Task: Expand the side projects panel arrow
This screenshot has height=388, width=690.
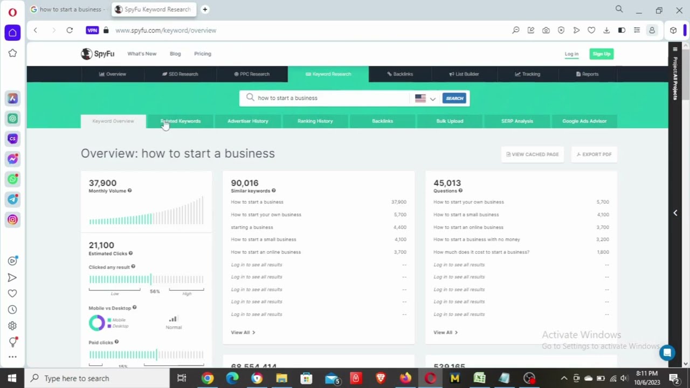Action: point(675,213)
